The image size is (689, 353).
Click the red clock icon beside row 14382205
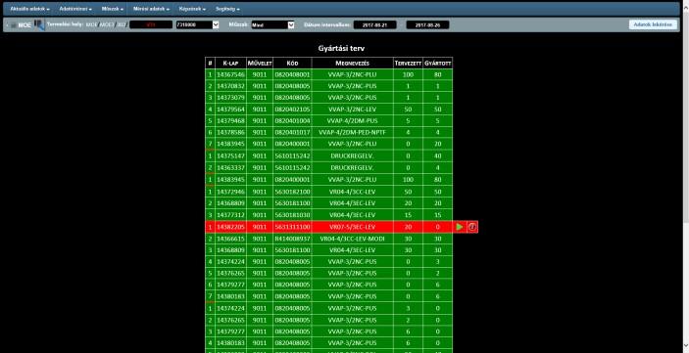click(x=472, y=227)
